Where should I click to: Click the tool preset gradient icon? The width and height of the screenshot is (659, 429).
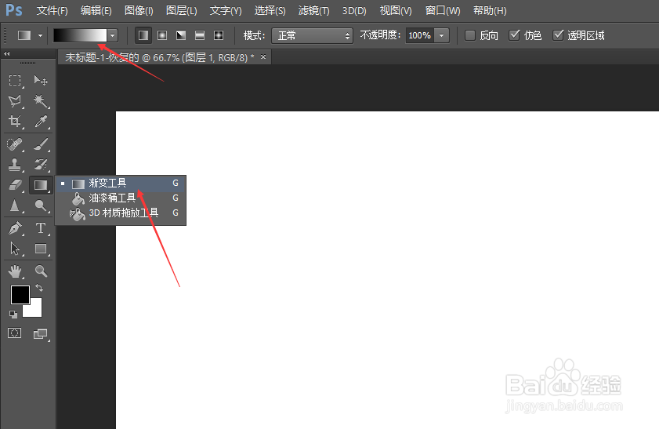pos(24,35)
